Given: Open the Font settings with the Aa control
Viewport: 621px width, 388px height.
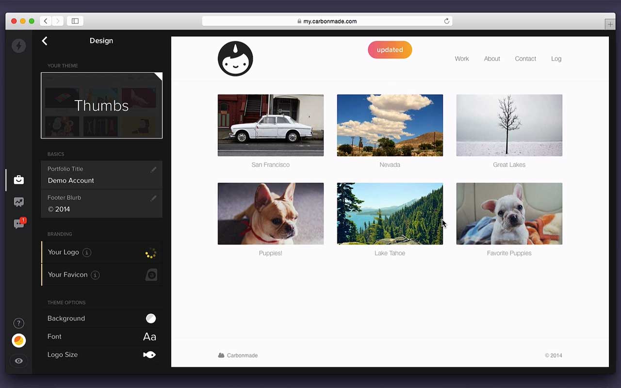Looking at the screenshot, I should click(x=149, y=336).
